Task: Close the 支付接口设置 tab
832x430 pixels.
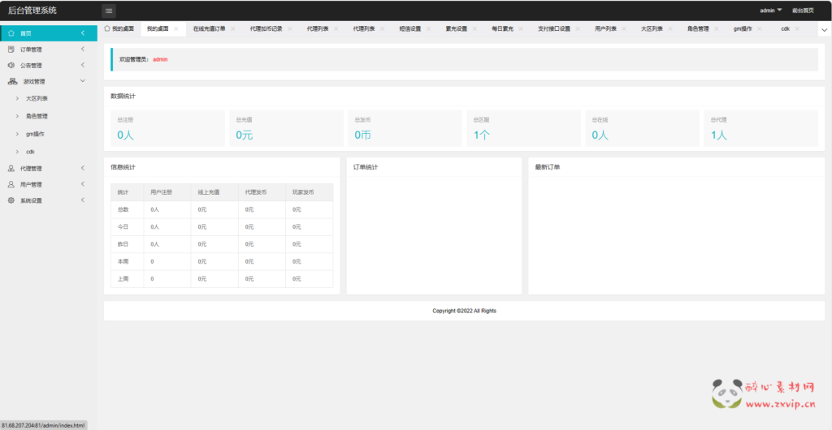Action: click(x=578, y=28)
